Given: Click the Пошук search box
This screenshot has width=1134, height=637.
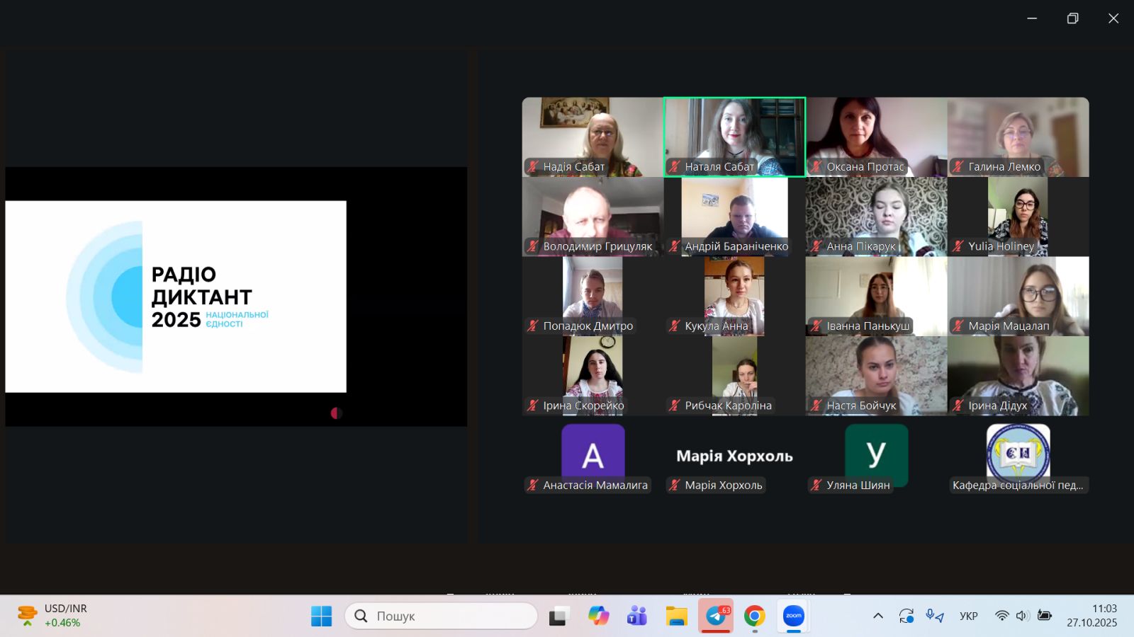Looking at the screenshot, I should (x=441, y=616).
